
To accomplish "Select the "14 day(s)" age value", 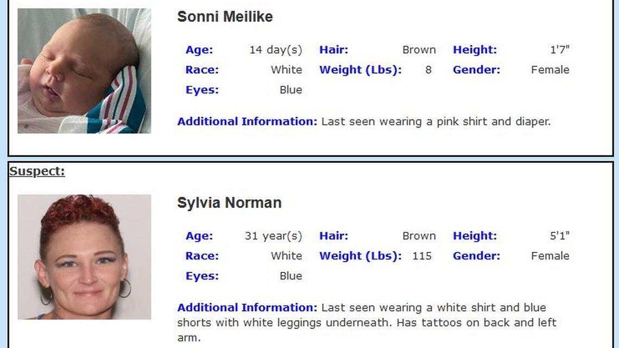I will point(275,50).
